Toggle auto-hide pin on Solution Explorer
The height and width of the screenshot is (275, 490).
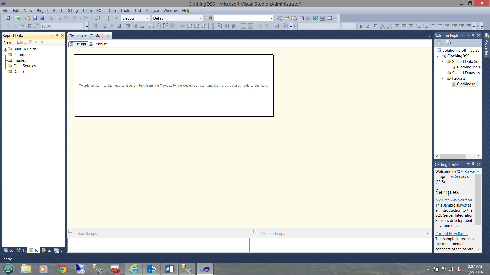point(473,35)
